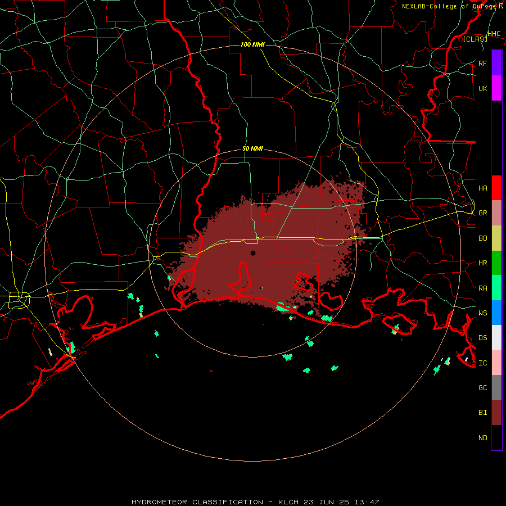Click the HR dark green legend swatch
The height and width of the screenshot is (506, 506).
[x=496, y=263]
